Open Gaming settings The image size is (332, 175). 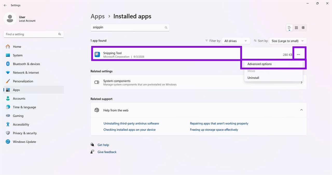(34, 116)
